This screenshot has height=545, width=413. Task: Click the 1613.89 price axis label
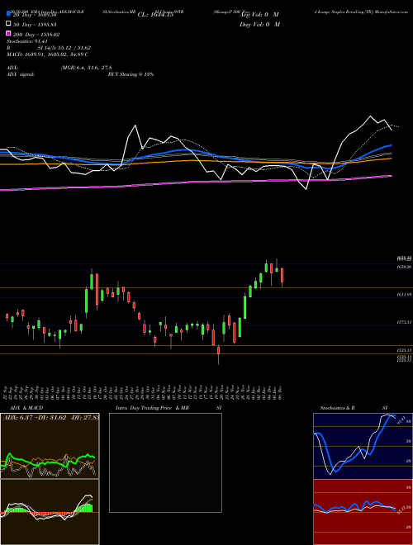point(404,295)
